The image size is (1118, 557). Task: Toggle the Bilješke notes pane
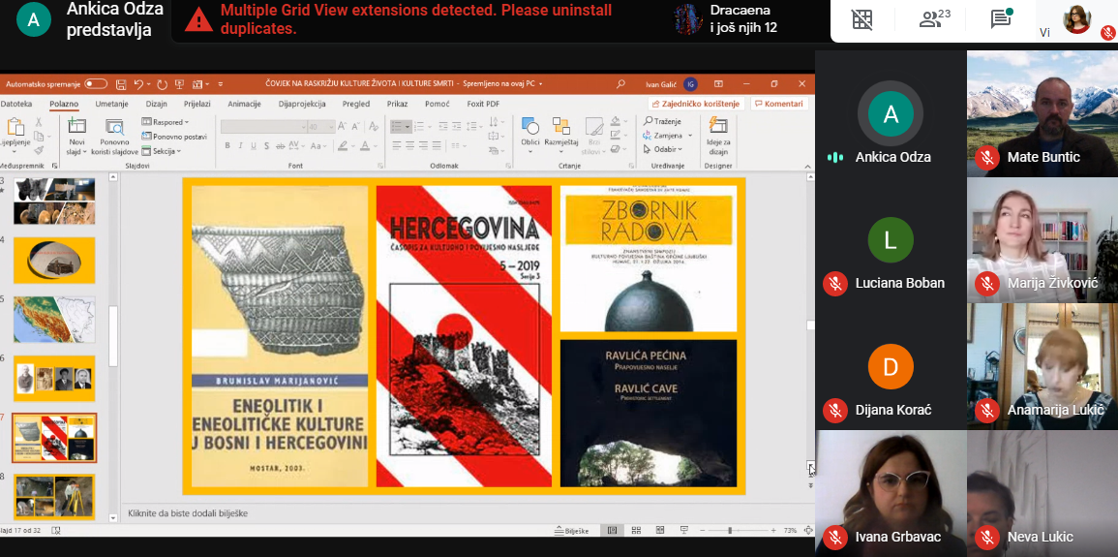tap(571, 530)
